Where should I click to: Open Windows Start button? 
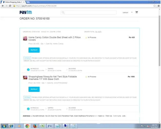coord(4,126)
